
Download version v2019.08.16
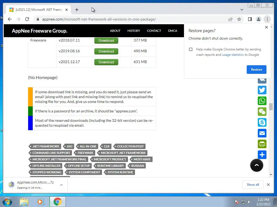[106, 51]
